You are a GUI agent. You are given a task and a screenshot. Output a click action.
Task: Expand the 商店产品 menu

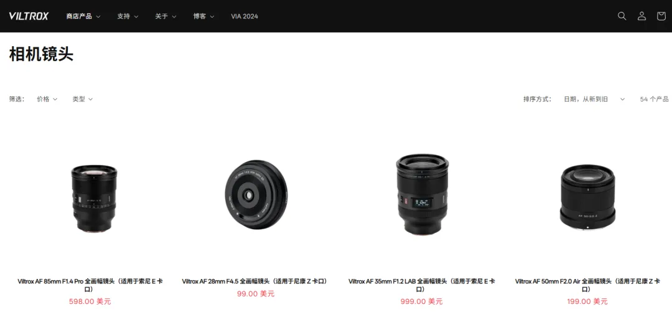(83, 16)
